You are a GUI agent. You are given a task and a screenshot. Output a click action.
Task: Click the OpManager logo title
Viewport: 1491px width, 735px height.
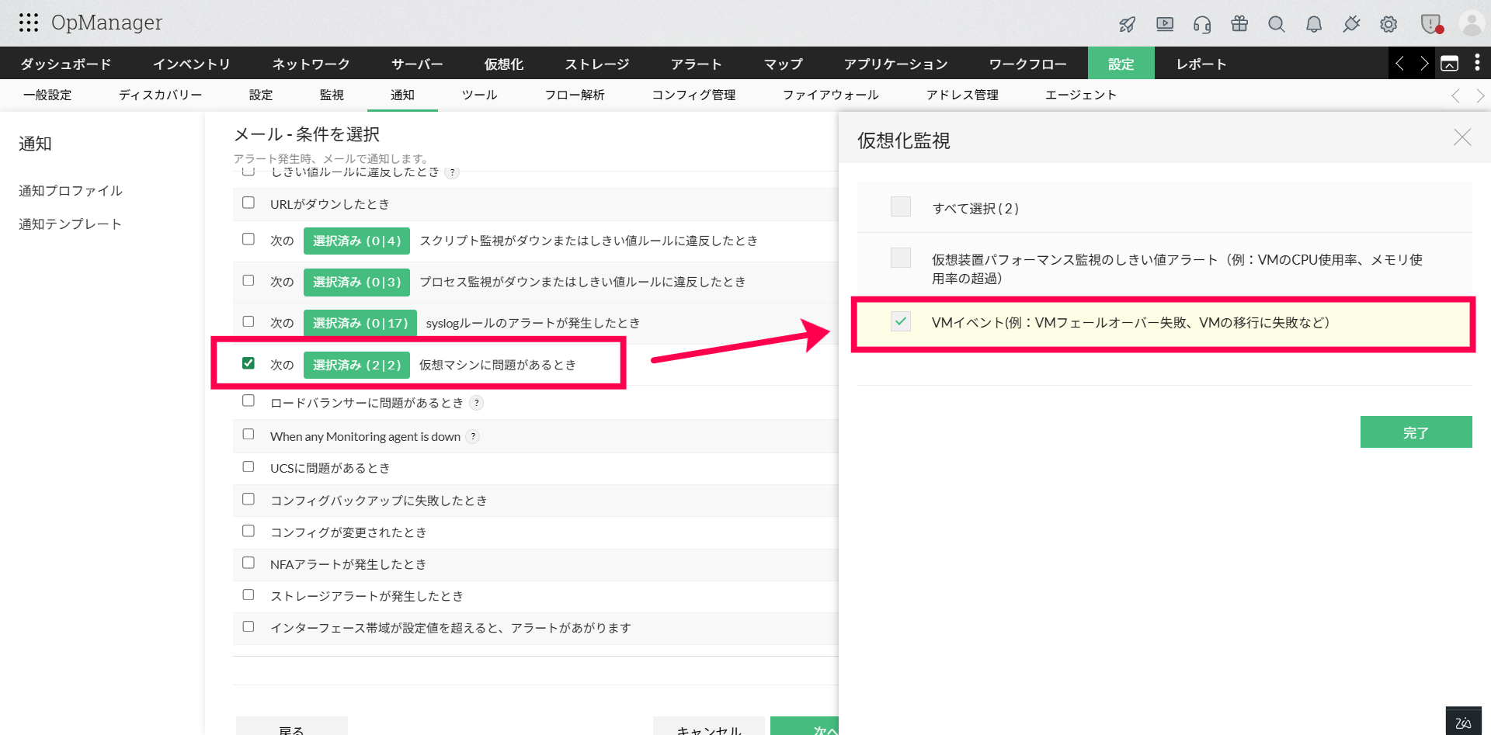[106, 23]
